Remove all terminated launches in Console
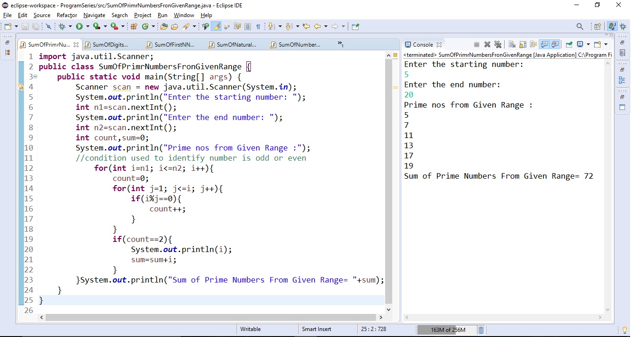This screenshot has width=631, height=337. click(498, 44)
